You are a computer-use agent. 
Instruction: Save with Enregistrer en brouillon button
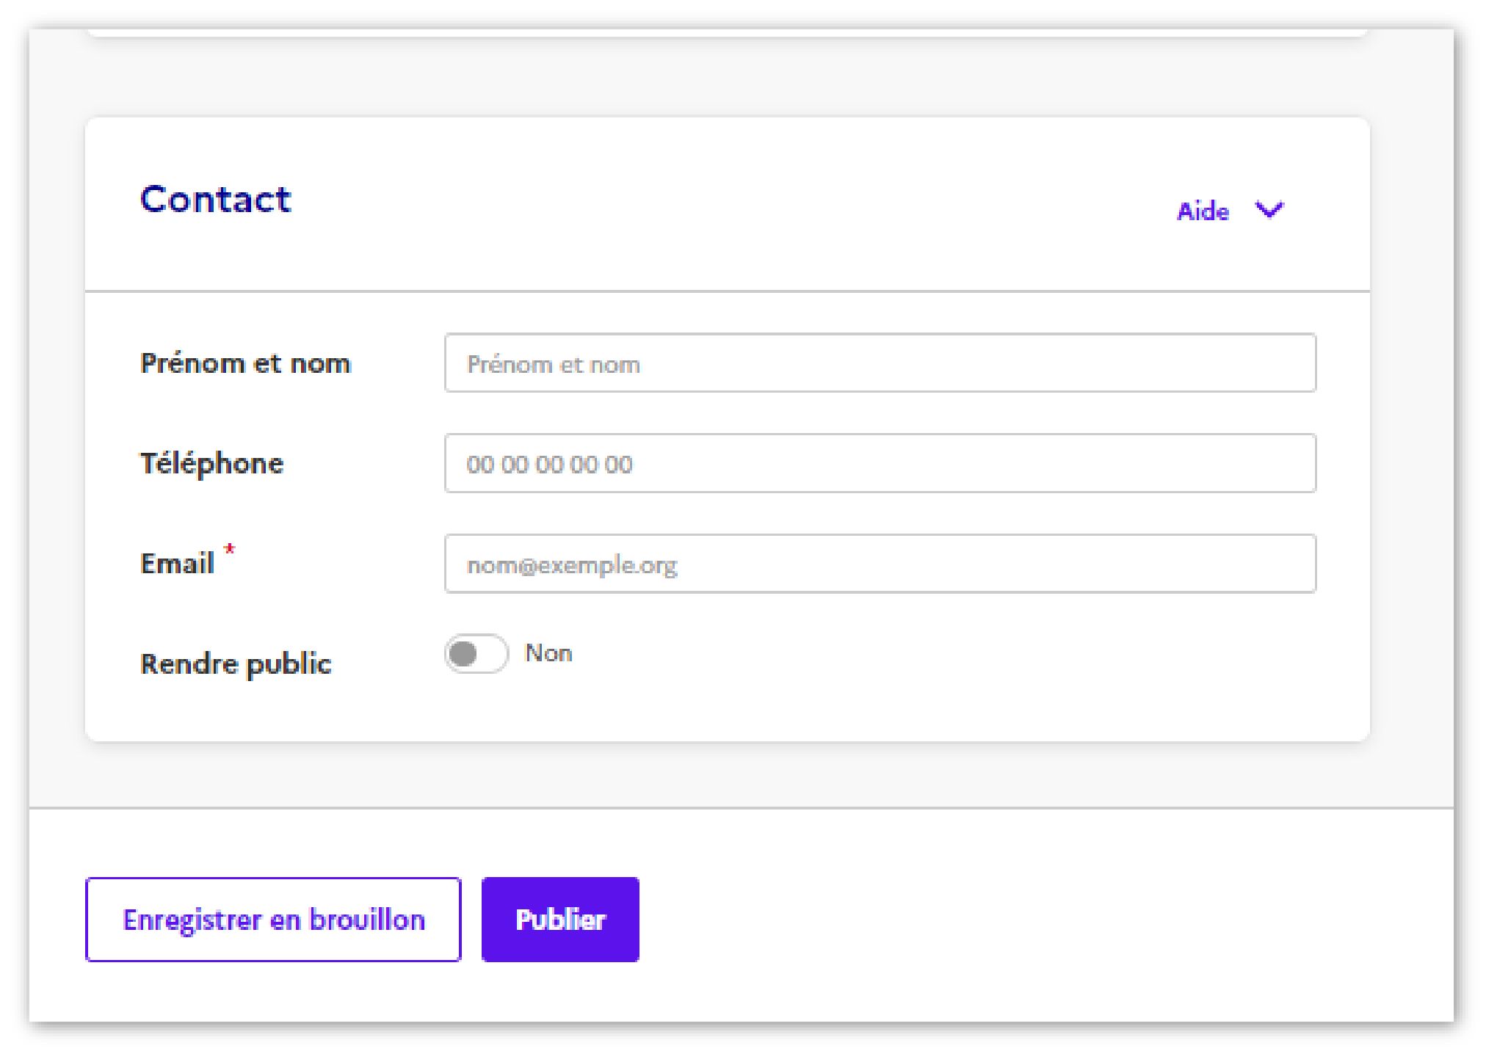[273, 920]
